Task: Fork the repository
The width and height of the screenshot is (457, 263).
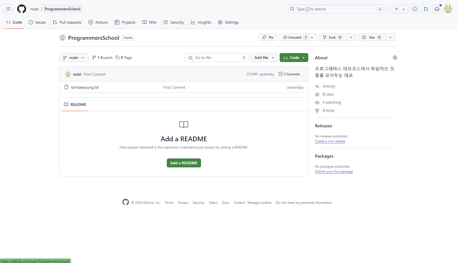Action: click(x=333, y=37)
